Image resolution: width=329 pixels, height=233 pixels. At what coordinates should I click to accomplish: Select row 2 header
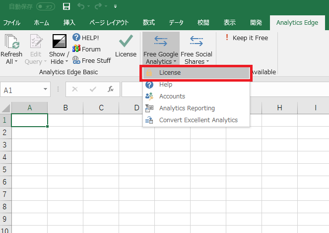click(5, 133)
